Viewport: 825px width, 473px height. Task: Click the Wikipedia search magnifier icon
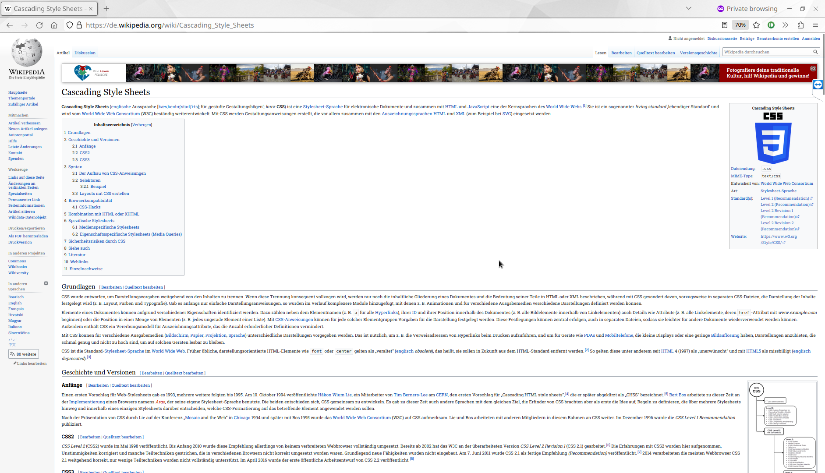[x=815, y=52]
